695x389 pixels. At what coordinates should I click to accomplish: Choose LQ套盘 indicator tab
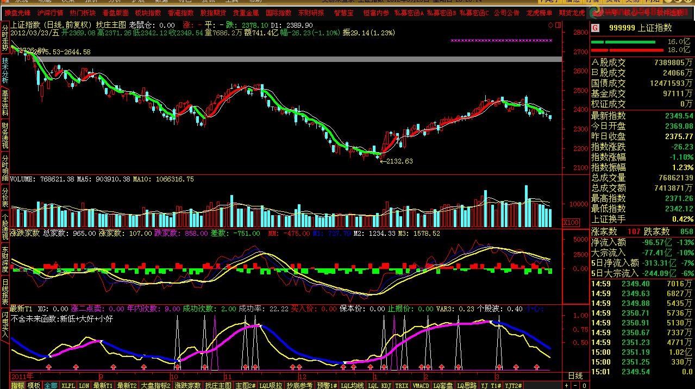[x=443, y=385]
